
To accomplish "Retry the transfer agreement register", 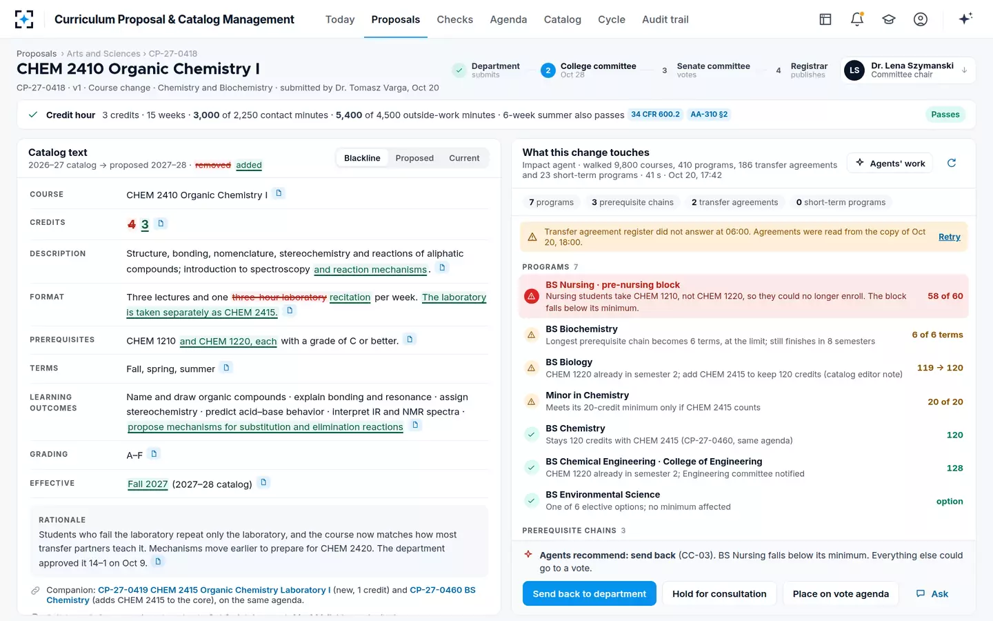I will (x=950, y=237).
